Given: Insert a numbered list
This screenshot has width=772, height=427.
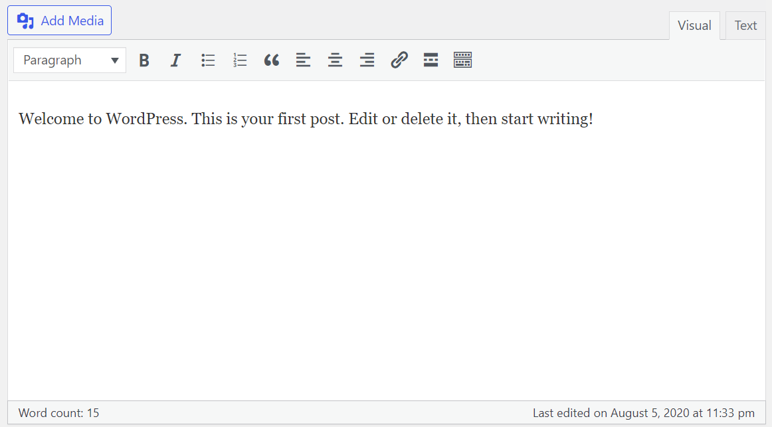Looking at the screenshot, I should click(240, 60).
